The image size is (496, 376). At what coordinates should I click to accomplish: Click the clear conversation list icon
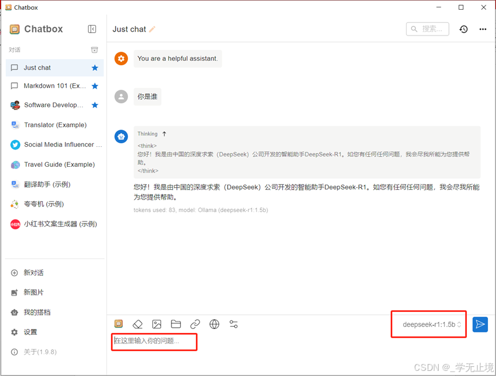pyautogui.click(x=94, y=50)
